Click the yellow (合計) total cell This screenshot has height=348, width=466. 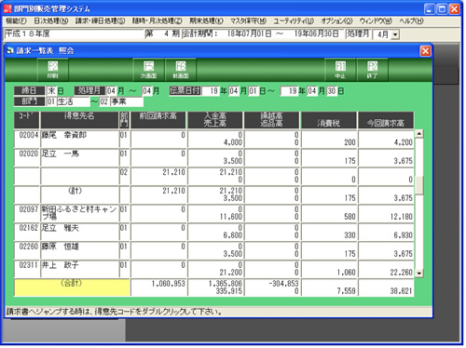(72, 288)
